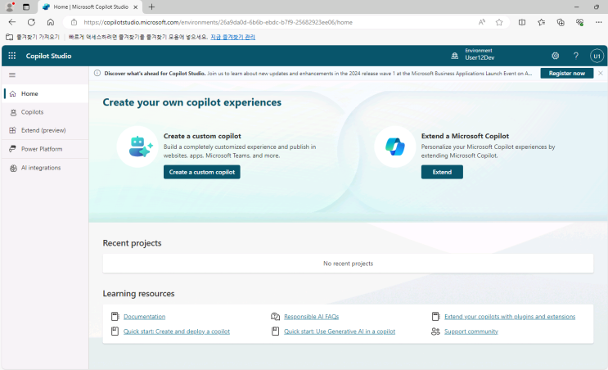
Task: Select Home in the sidebar
Action: (46, 93)
